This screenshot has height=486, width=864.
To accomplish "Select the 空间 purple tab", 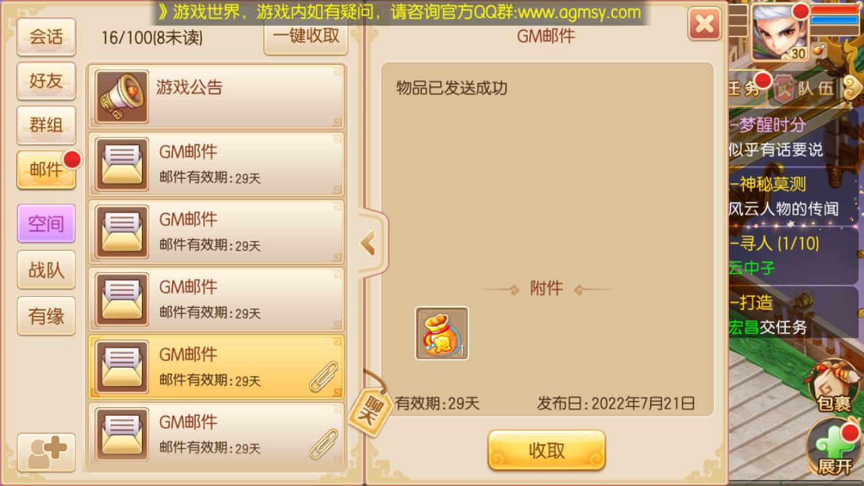I will coord(46,223).
